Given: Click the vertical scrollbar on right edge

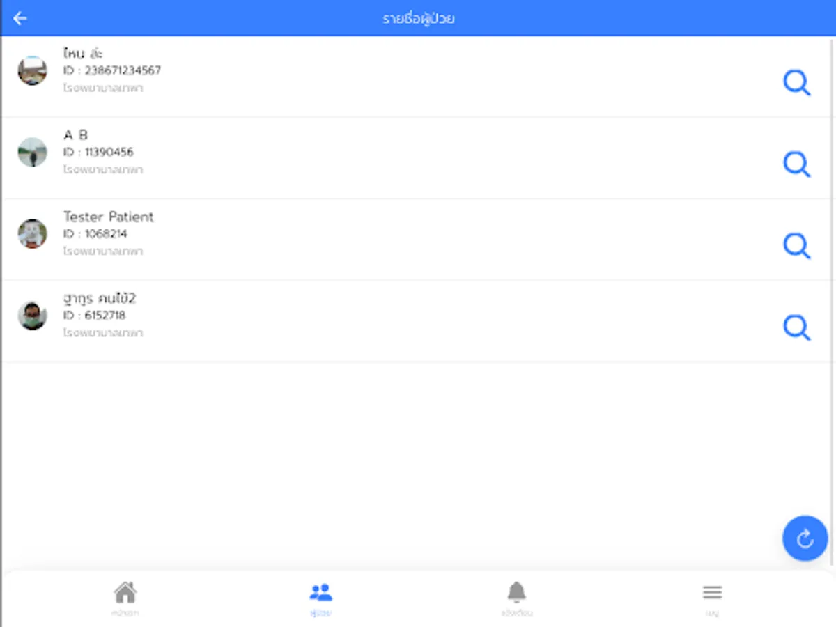Looking at the screenshot, I should pos(833,300).
